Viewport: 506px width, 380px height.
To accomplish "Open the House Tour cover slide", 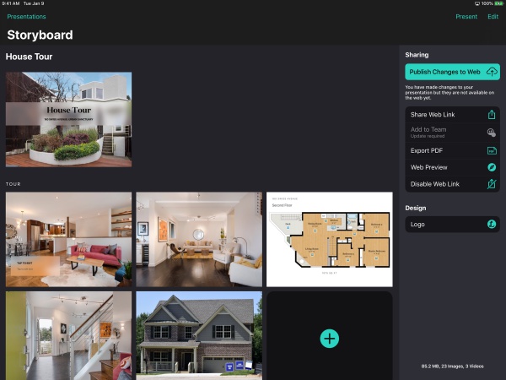I will point(69,119).
